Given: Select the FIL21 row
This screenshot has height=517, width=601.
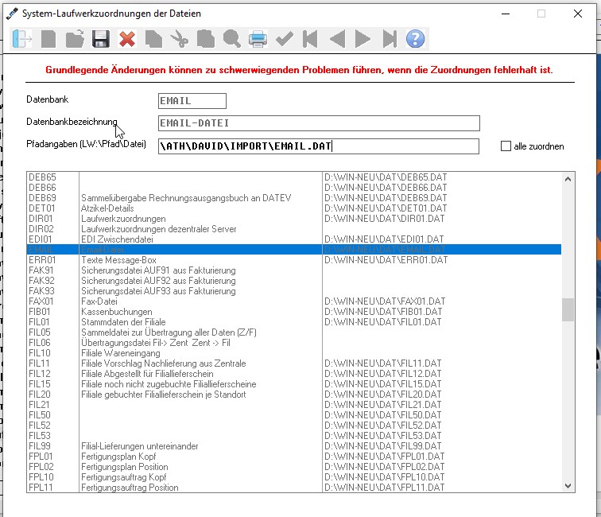Looking at the screenshot, I should point(294,405).
